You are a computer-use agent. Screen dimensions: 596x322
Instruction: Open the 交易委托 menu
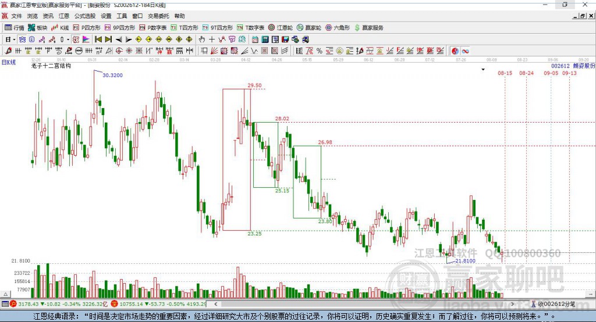click(x=158, y=16)
